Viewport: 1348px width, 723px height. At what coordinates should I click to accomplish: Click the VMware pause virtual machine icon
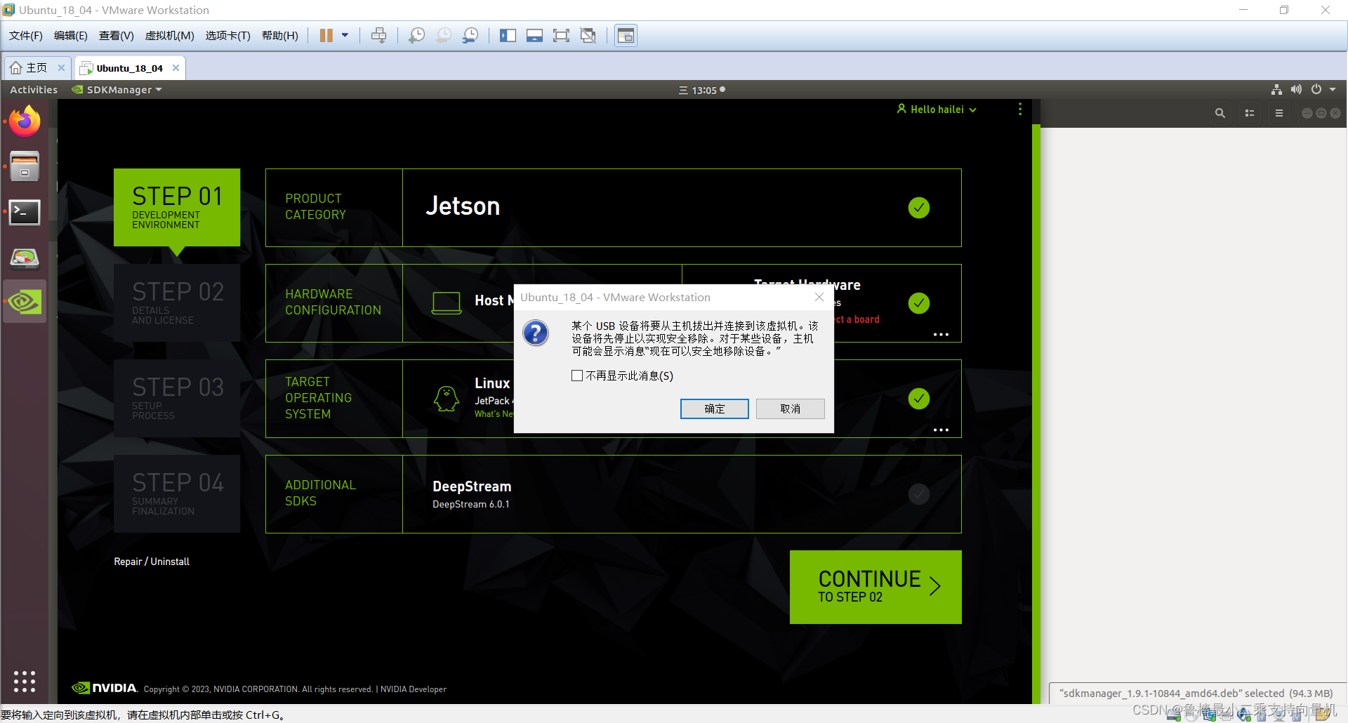pos(326,36)
